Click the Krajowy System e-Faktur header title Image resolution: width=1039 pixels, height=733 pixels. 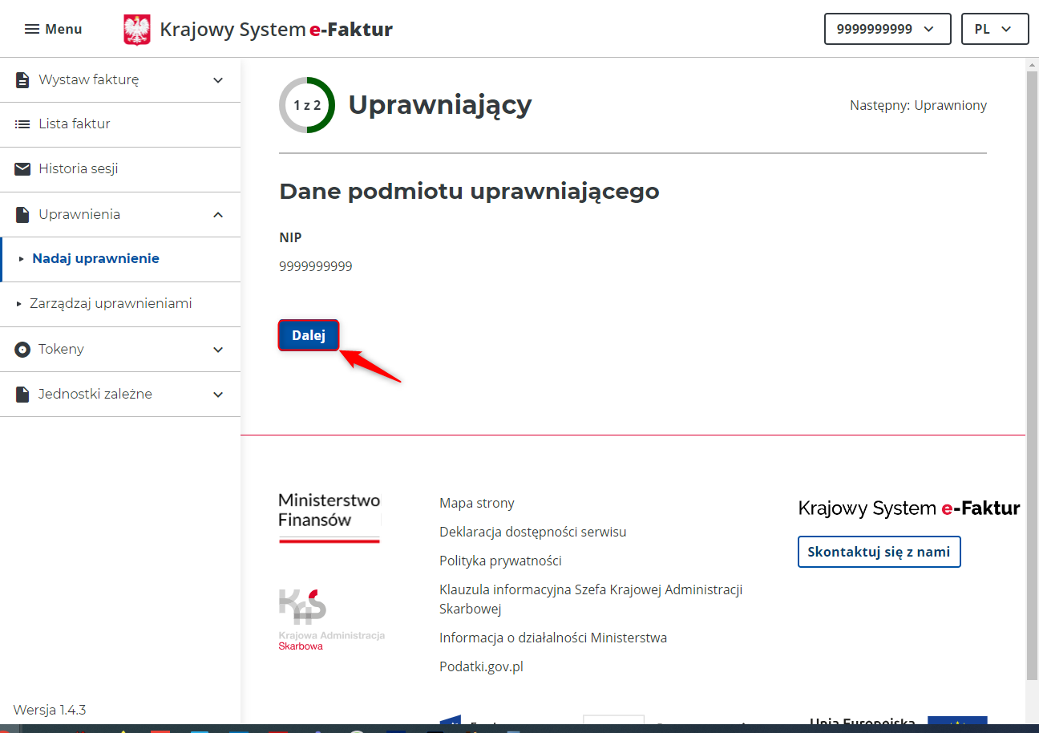277,30
